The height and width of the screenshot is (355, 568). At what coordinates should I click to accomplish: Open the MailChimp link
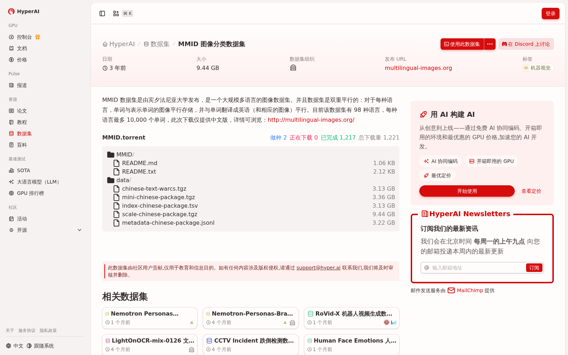coord(470,290)
